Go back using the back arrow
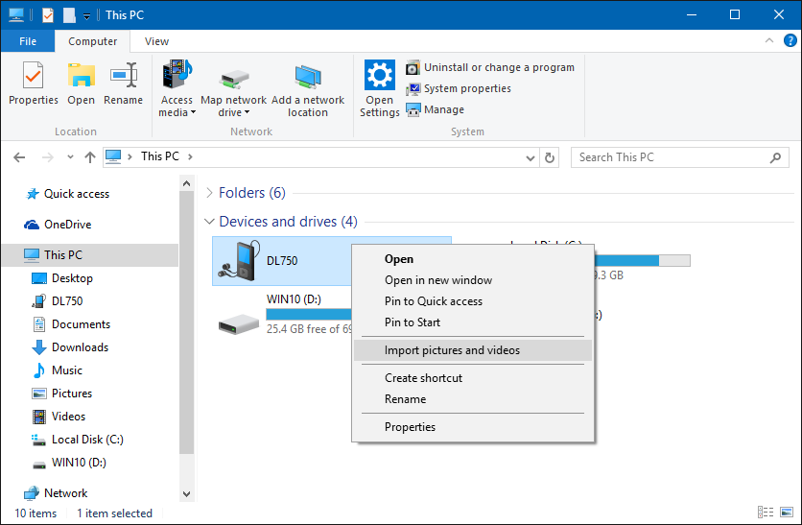The height and width of the screenshot is (525, 802). [x=19, y=157]
